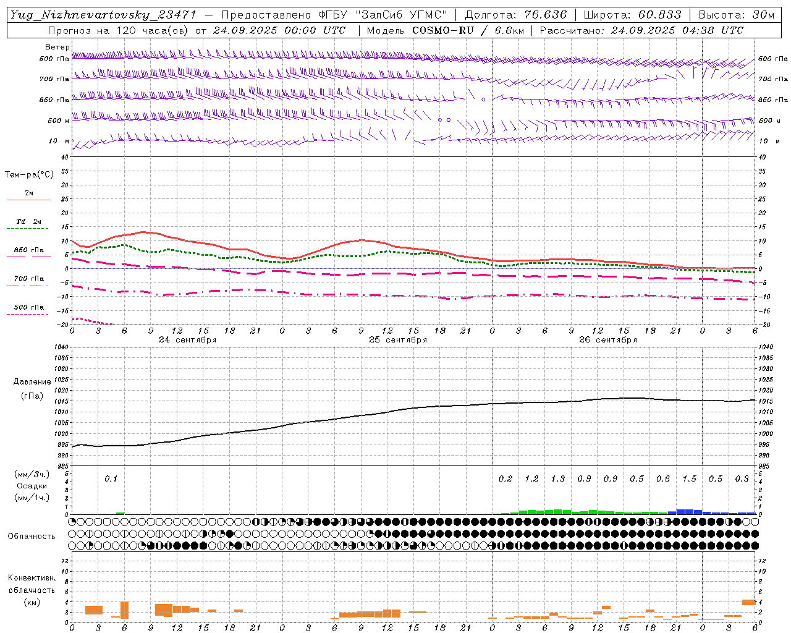This screenshot has height=633, width=791.
Task: Select the 25 сентября date label
Action: click(397, 340)
